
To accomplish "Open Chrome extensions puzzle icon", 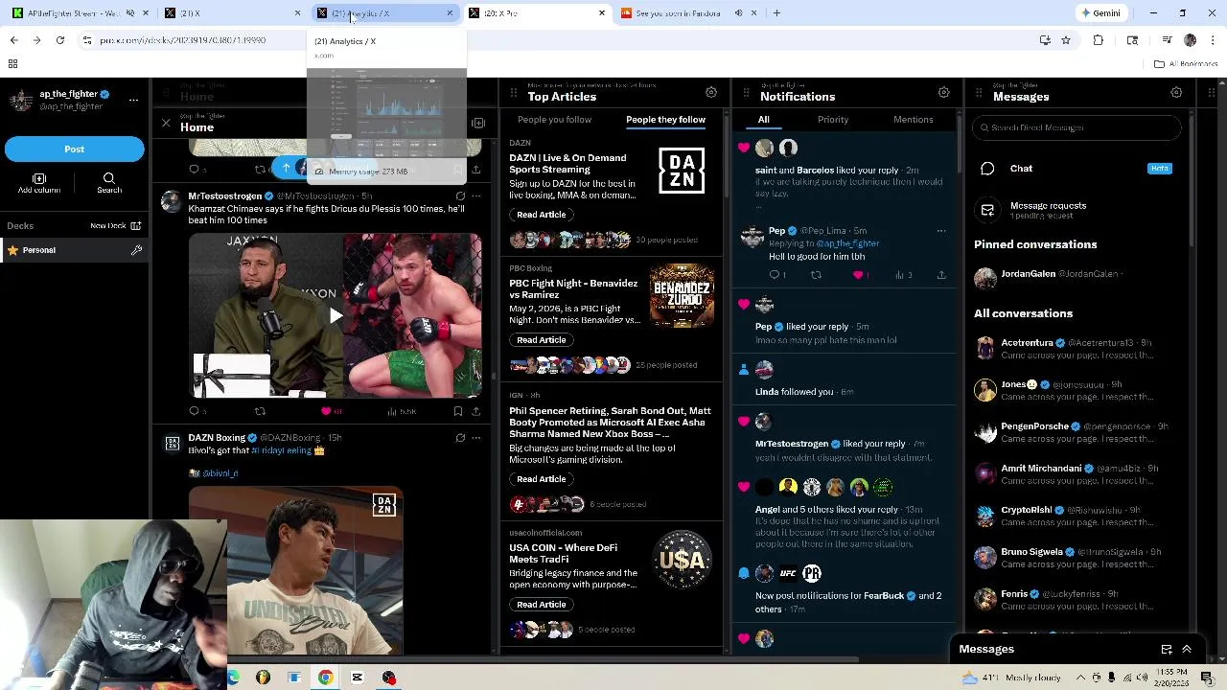I will 1099,40.
